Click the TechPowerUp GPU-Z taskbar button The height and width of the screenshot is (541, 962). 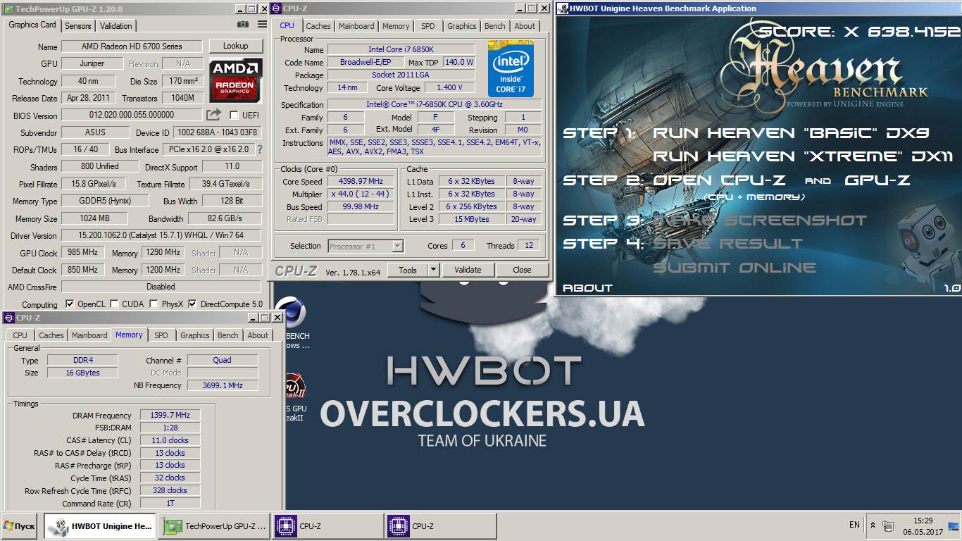coord(214,526)
